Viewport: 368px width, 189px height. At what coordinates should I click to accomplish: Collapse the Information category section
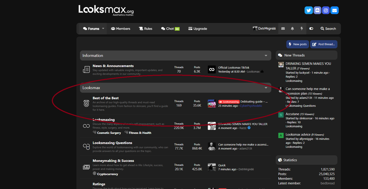[x=266, y=56]
